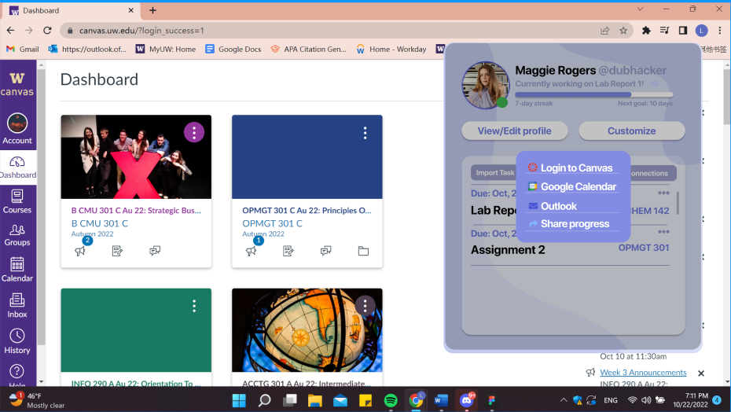Switch to Connections tab
731x412 pixels.
[x=652, y=173]
